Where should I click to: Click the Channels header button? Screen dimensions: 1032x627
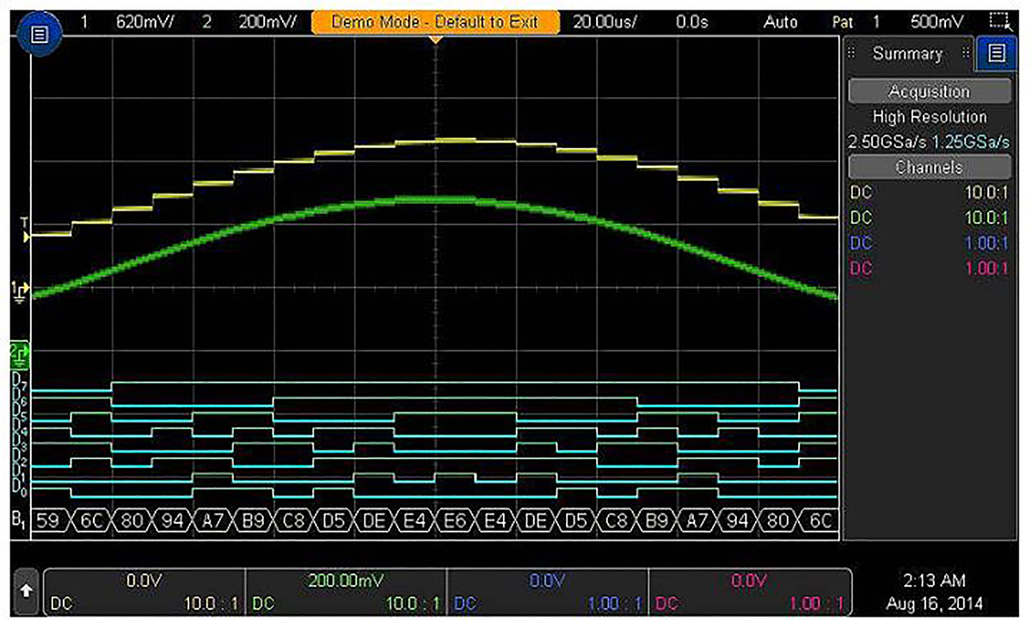point(929,167)
